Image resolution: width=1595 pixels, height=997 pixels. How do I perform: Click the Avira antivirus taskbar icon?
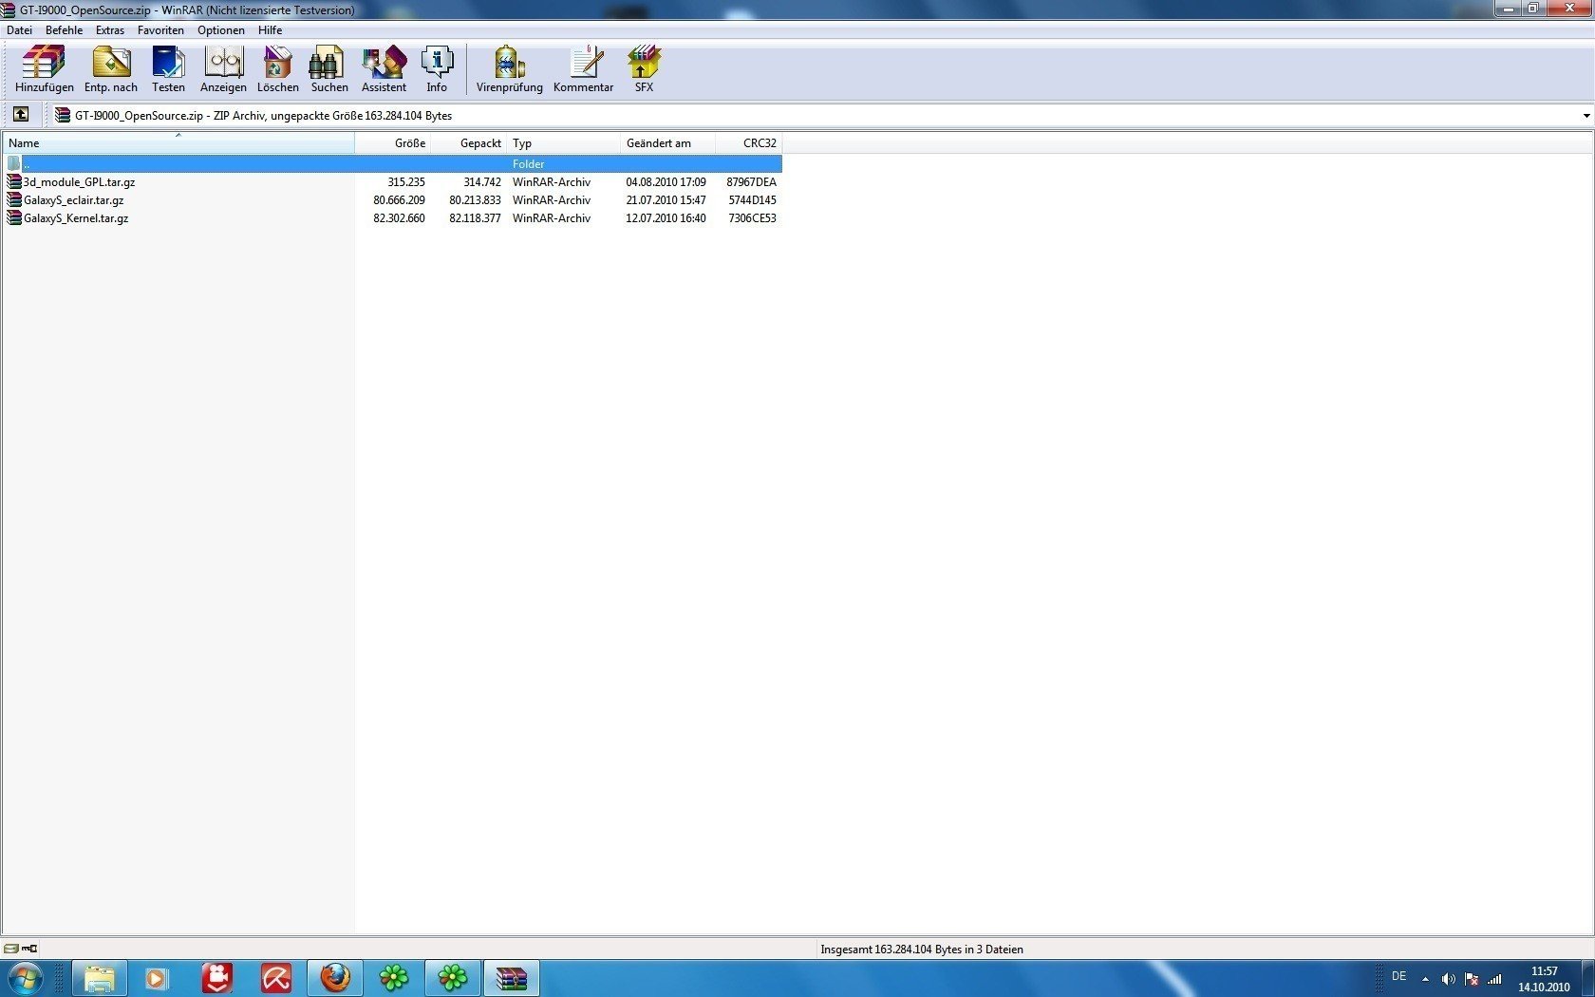[276, 978]
